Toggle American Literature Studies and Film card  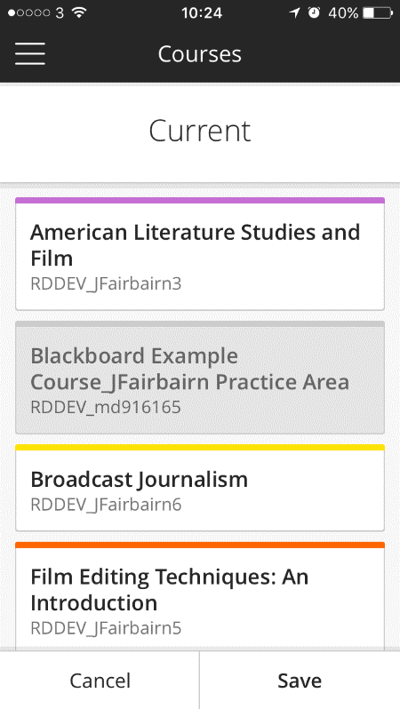point(200,254)
